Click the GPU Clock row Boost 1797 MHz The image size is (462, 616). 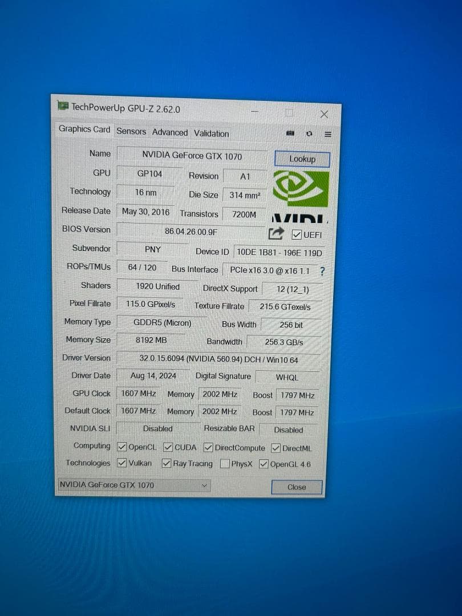point(297,395)
